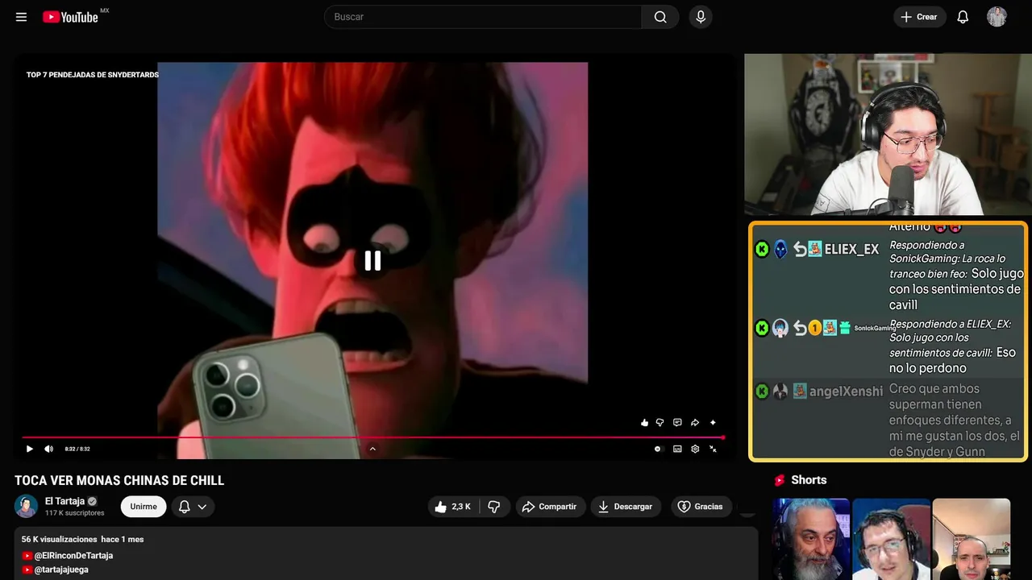Click the SonickGaming username in chat
Screen dimensions: 1032x580
875,328
